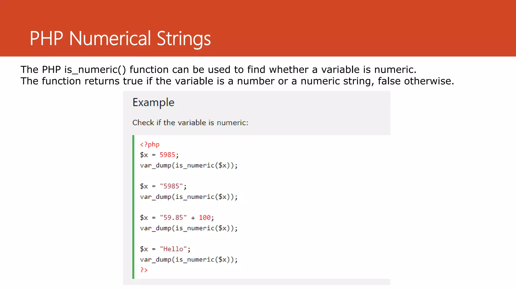Click the PHP Numerical Strings title
Image resolution: width=516 pixels, height=290 pixels.
(120, 38)
